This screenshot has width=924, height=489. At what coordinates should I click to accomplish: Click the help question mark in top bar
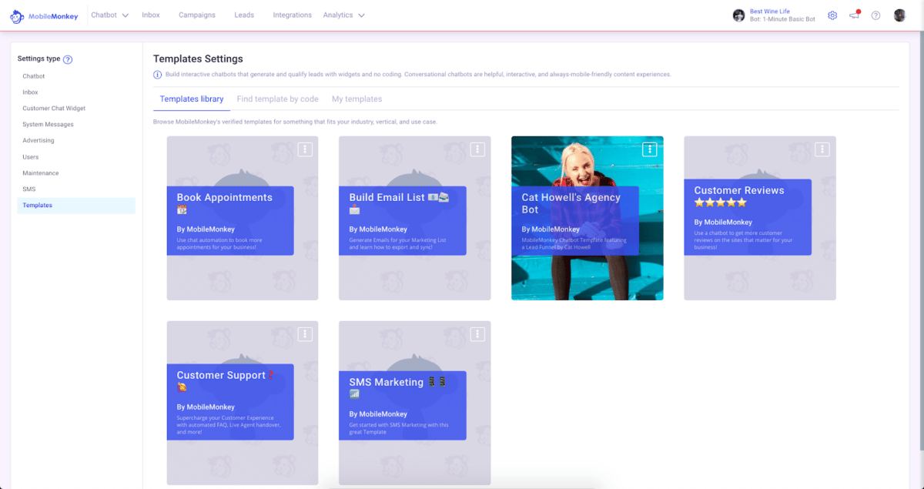(x=875, y=15)
